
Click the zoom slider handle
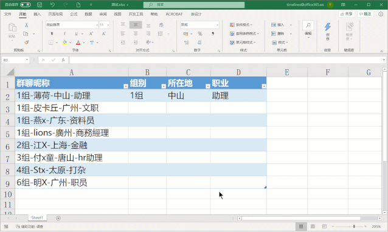354,227
